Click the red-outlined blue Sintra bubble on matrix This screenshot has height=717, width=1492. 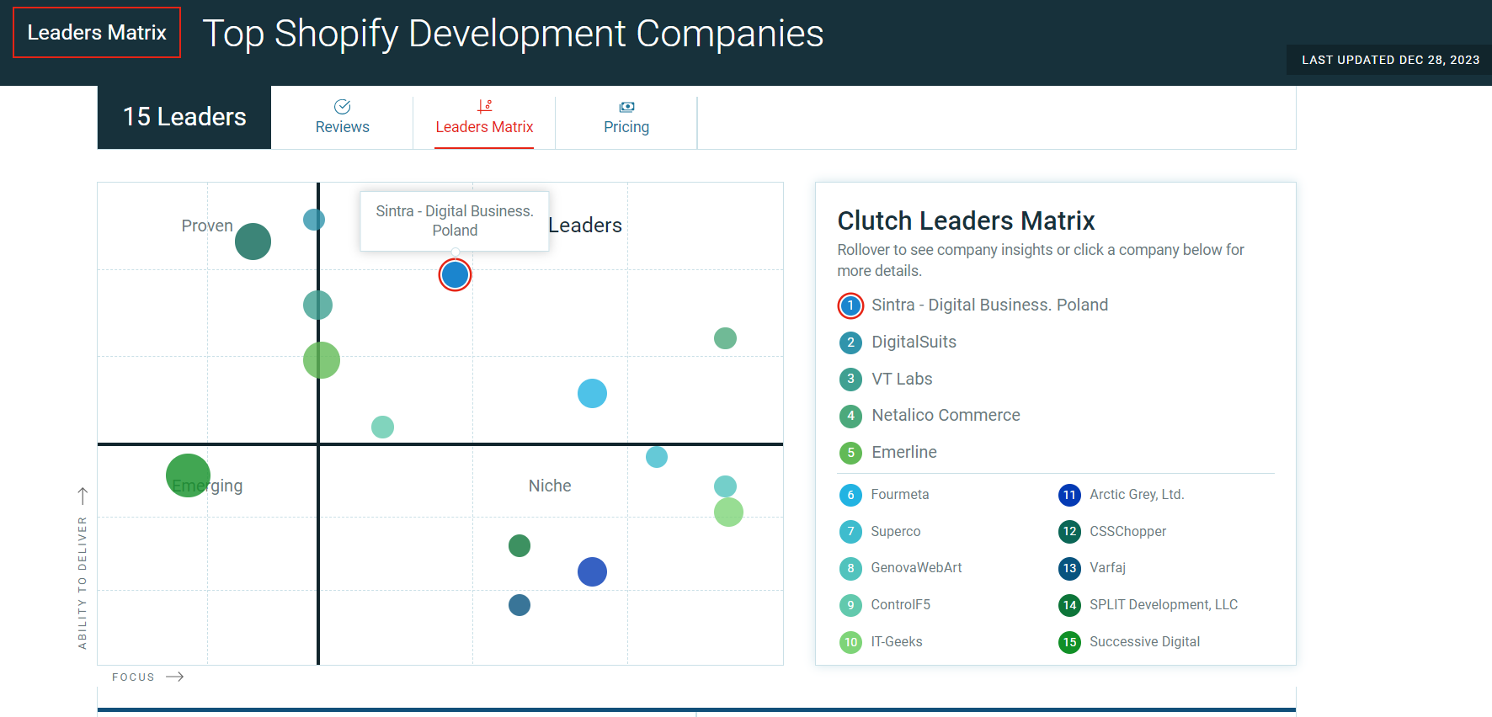tap(455, 274)
